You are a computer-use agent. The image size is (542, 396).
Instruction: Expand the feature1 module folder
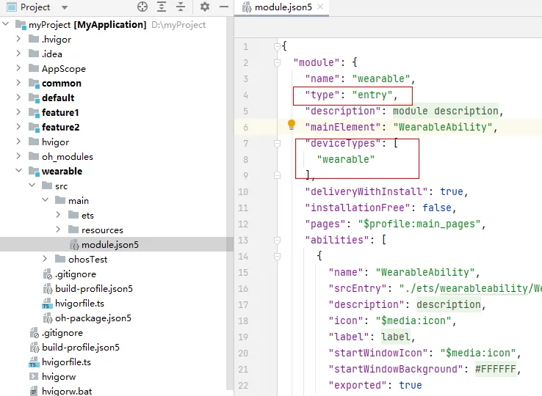pyautogui.click(x=18, y=112)
